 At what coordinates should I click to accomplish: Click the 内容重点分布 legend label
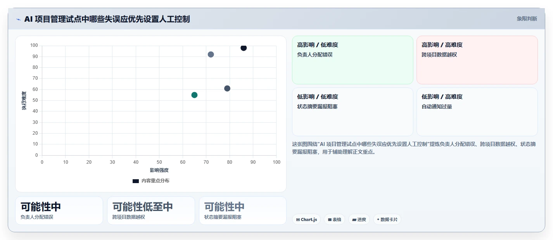pyautogui.click(x=155, y=181)
